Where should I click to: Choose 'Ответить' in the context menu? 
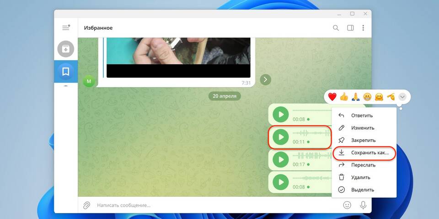362,115
